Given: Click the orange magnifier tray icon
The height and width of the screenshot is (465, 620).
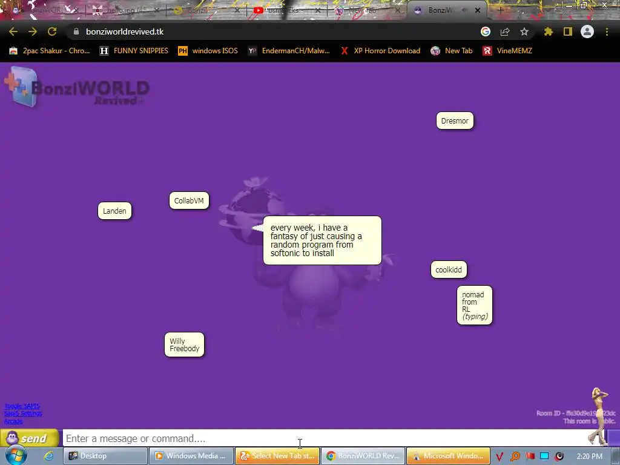Looking at the screenshot, I should click(515, 457).
